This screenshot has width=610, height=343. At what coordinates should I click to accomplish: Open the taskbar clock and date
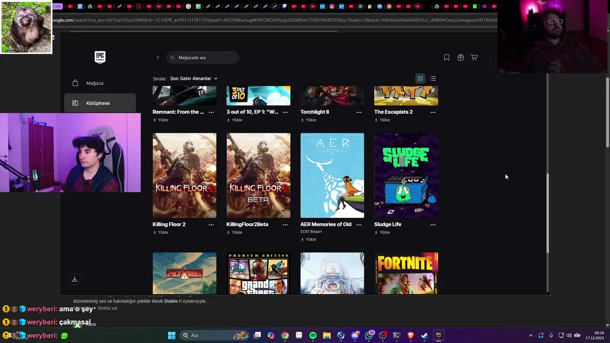click(x=595, y=335)
